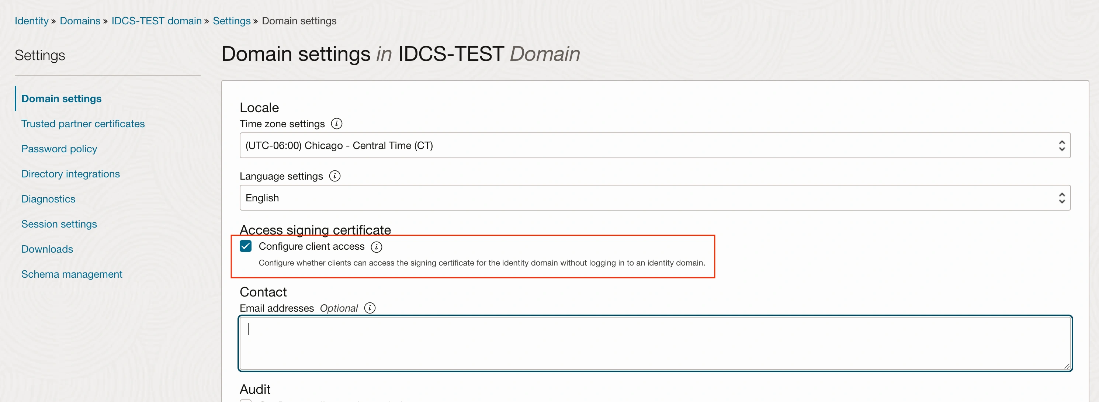1099x402 pixels.
Task: Open the Language settings info tooltip
Action: [x=335, y=176]
